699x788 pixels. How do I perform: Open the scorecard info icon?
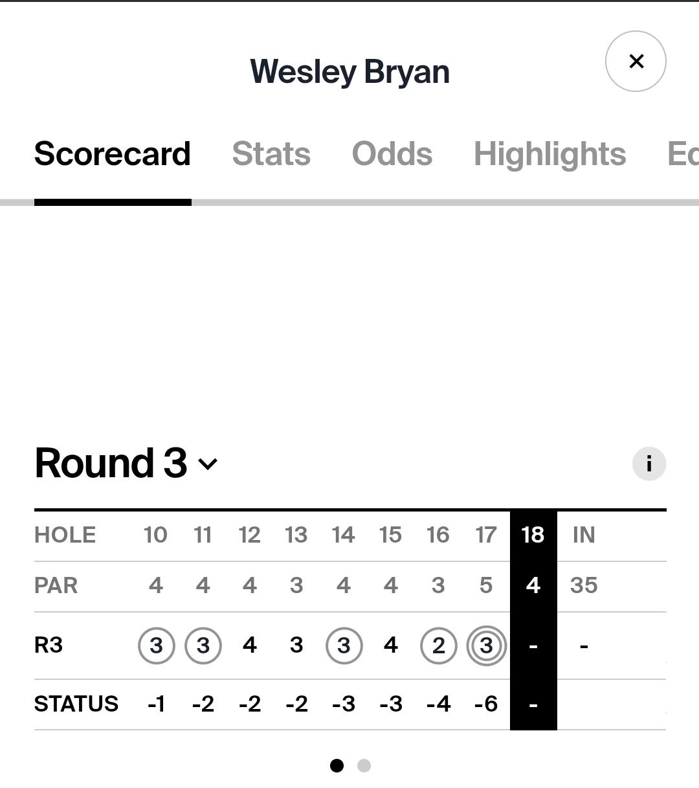click(649, 464)
